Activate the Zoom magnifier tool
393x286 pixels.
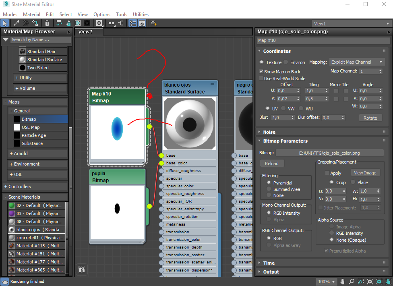(352, 282)
